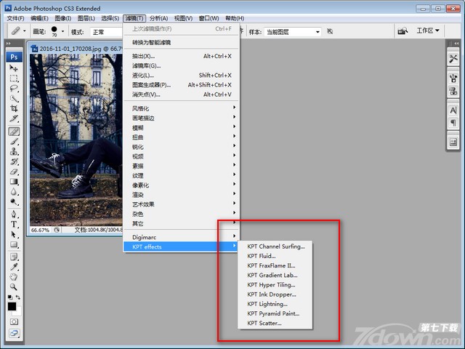This screenshot has width=465, height=349.
Task: Choose KPT FraxFlame II filter
Action: click(275, 265)
